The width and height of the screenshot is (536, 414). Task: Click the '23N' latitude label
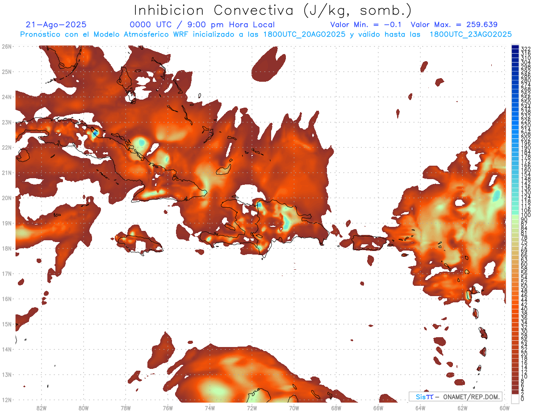click(6, 122)
